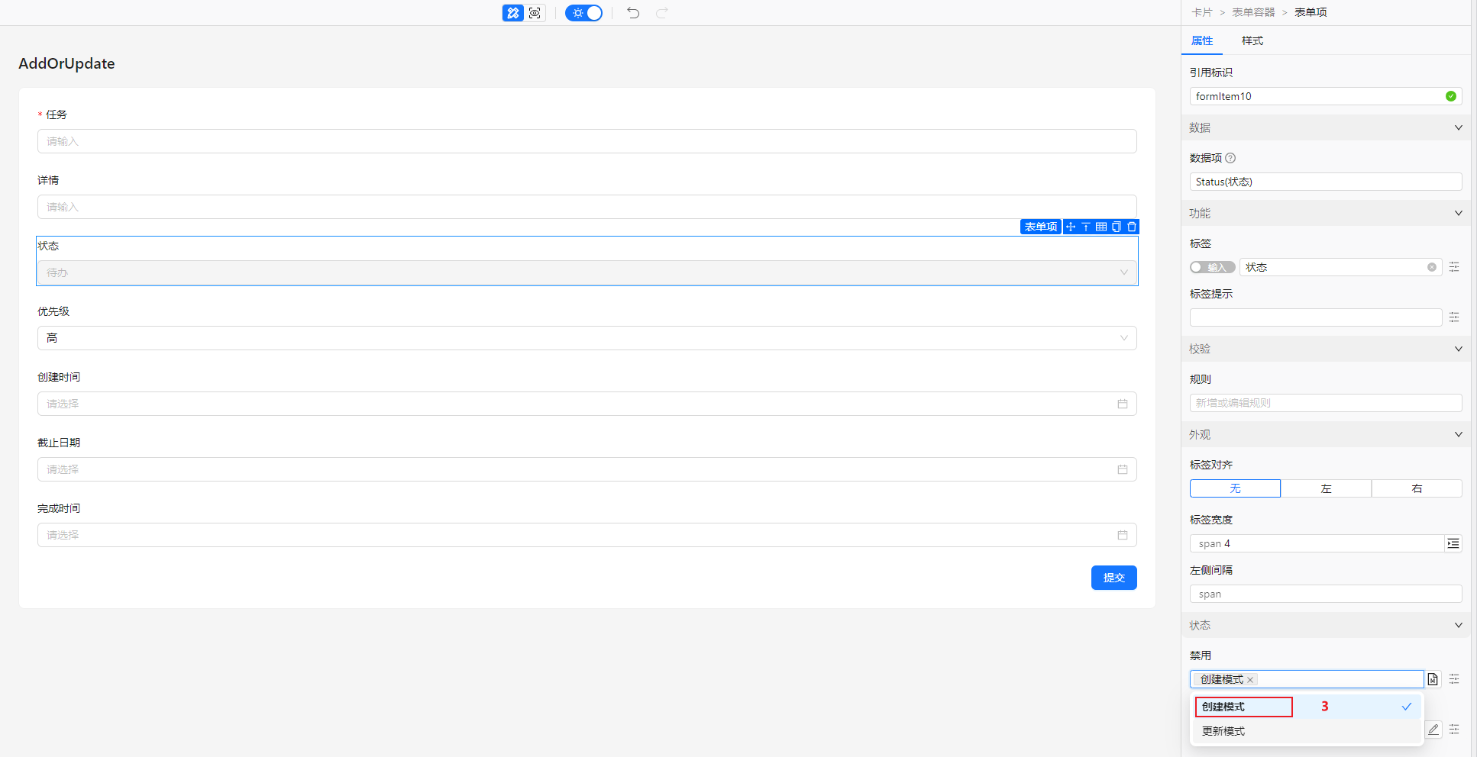The height and width of the screenshot is (757, 1477).
Task: Click the table grid icon on 表单项 toolbar
Action: [x=1101, y=227]
